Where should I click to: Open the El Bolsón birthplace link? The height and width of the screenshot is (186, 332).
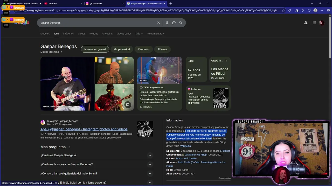coord(225,151)
